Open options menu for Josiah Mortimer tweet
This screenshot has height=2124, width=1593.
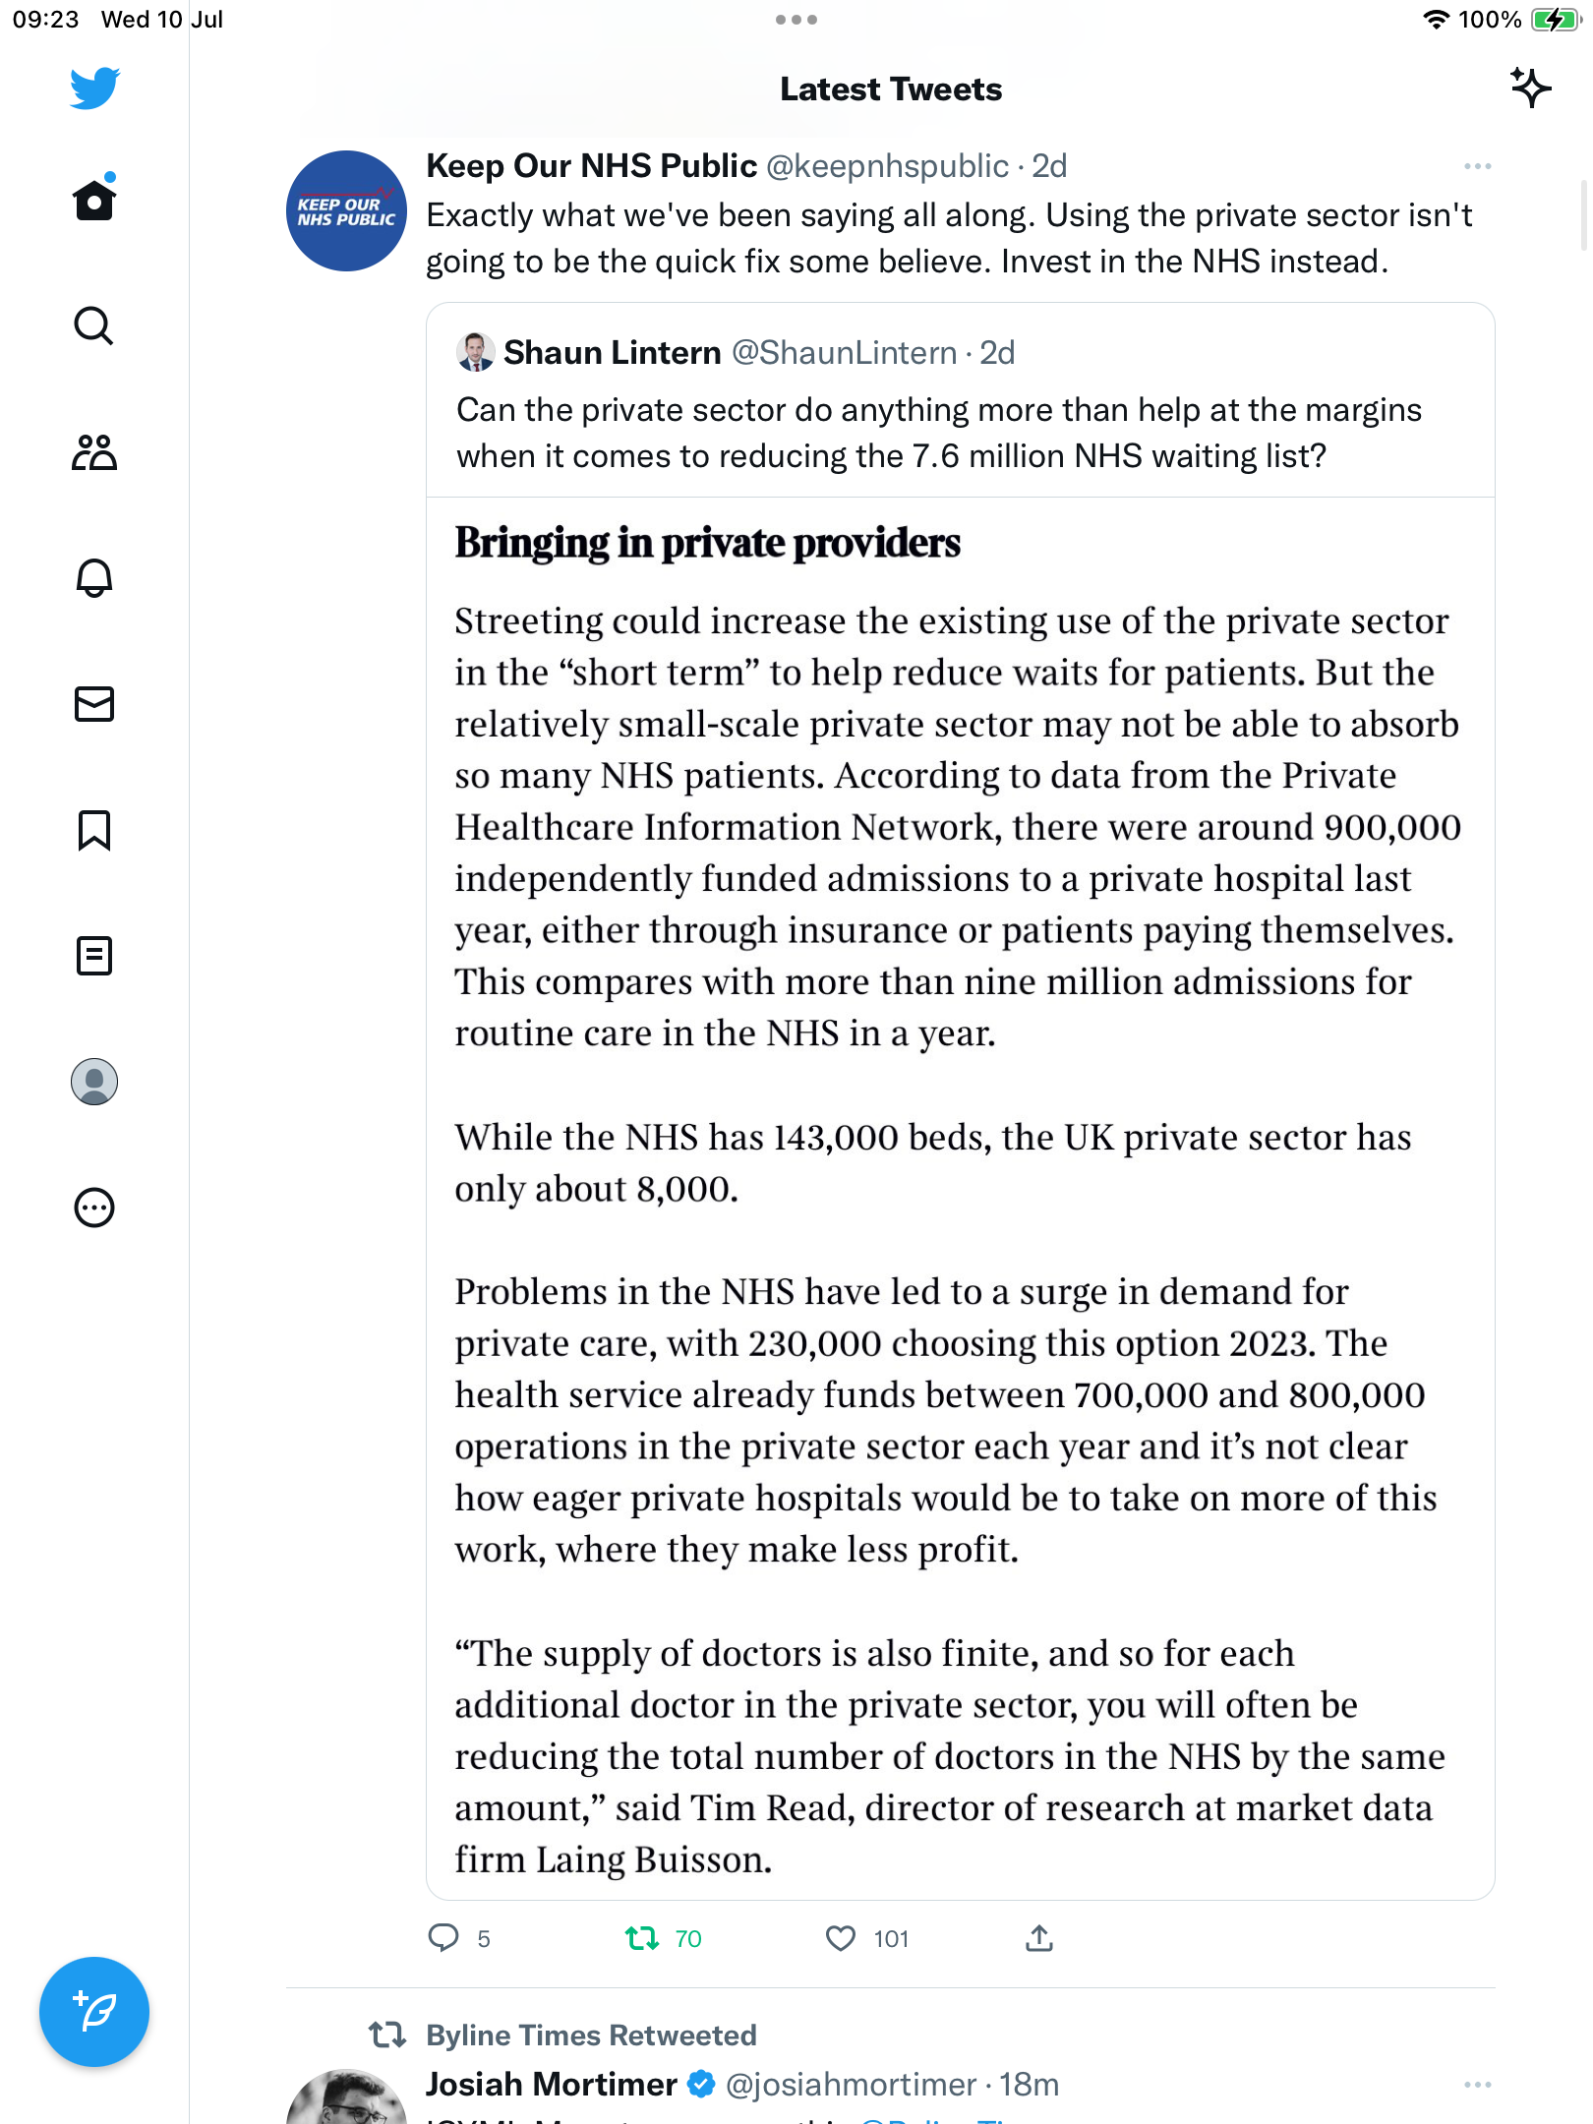click(x=1477, y=2085)
